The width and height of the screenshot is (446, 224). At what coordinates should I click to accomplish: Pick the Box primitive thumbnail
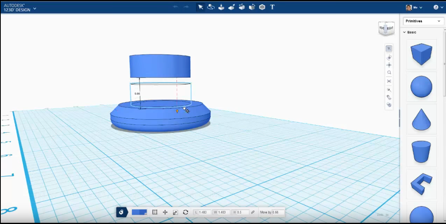pos(421,54)
